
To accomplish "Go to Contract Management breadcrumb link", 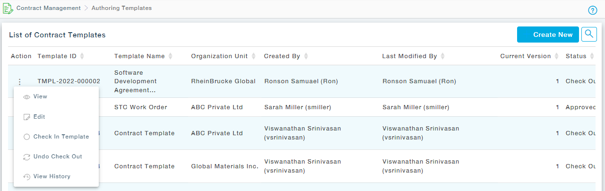I will [48, 9].
